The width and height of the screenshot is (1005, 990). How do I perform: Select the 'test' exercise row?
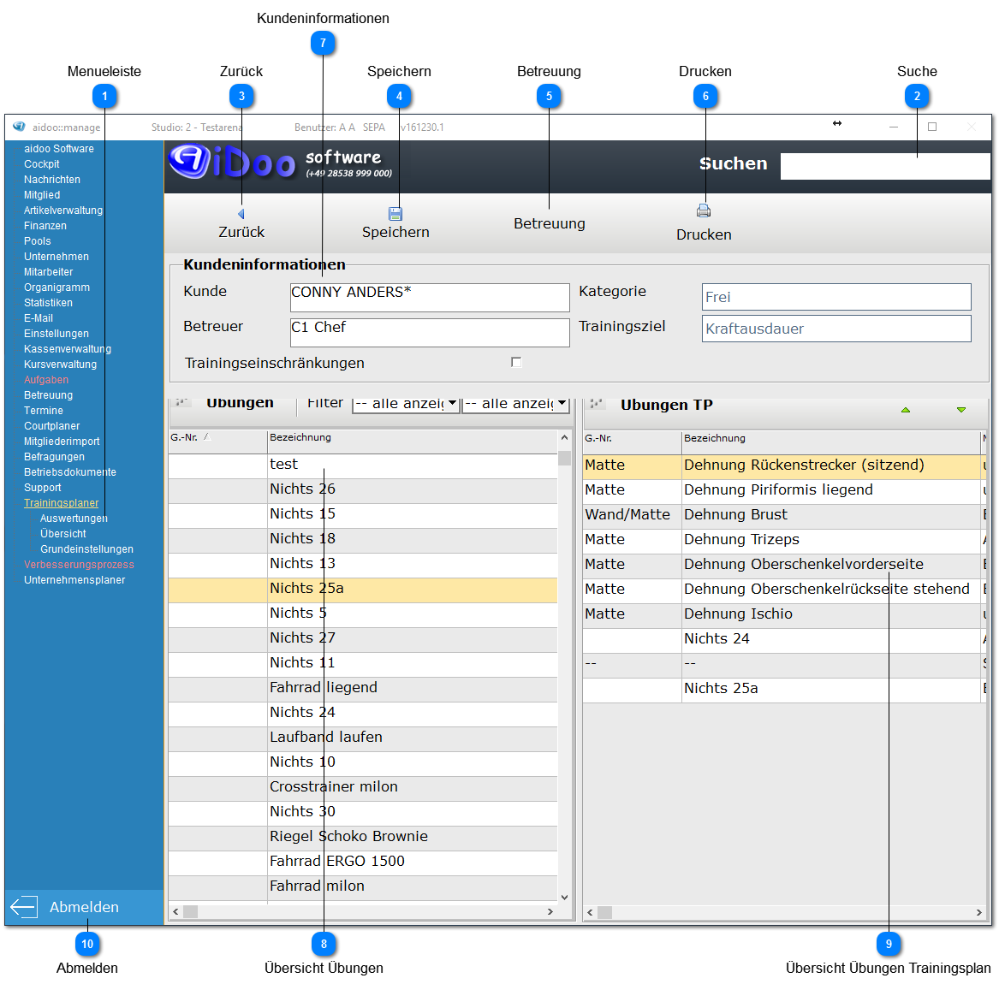tap(363, 465)
